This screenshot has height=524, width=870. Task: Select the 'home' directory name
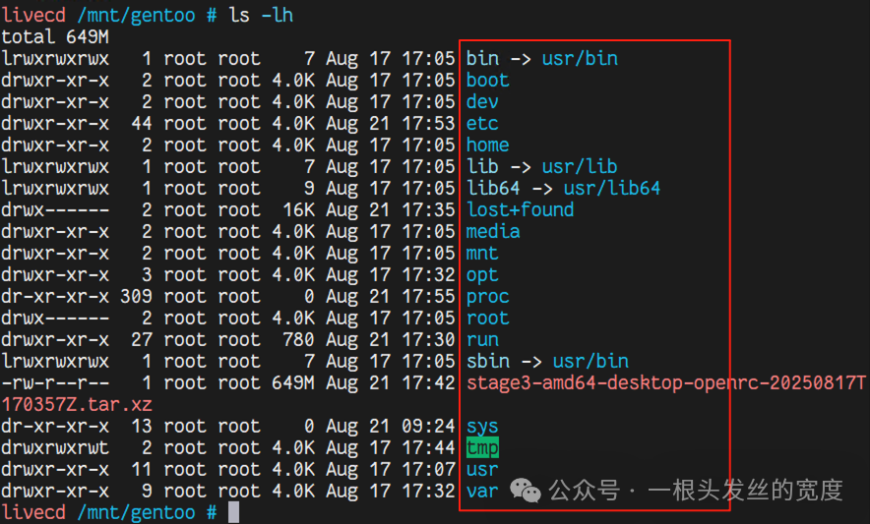coord(488,146)
